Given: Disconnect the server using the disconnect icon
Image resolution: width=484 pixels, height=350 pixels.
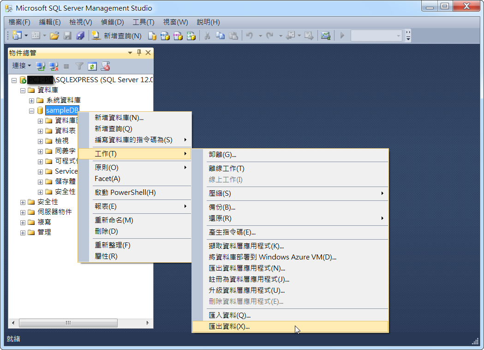Looking at the screenshot, I should click(x=53, y=66).
